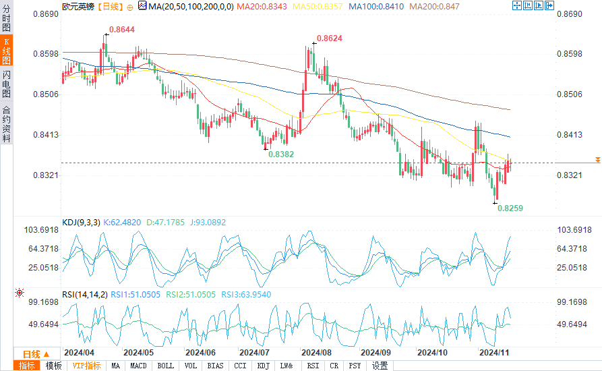Click the KDJ(9,3,3) indicator label
The height and width of the screenshot is (371, 602).
pos(81,223)
